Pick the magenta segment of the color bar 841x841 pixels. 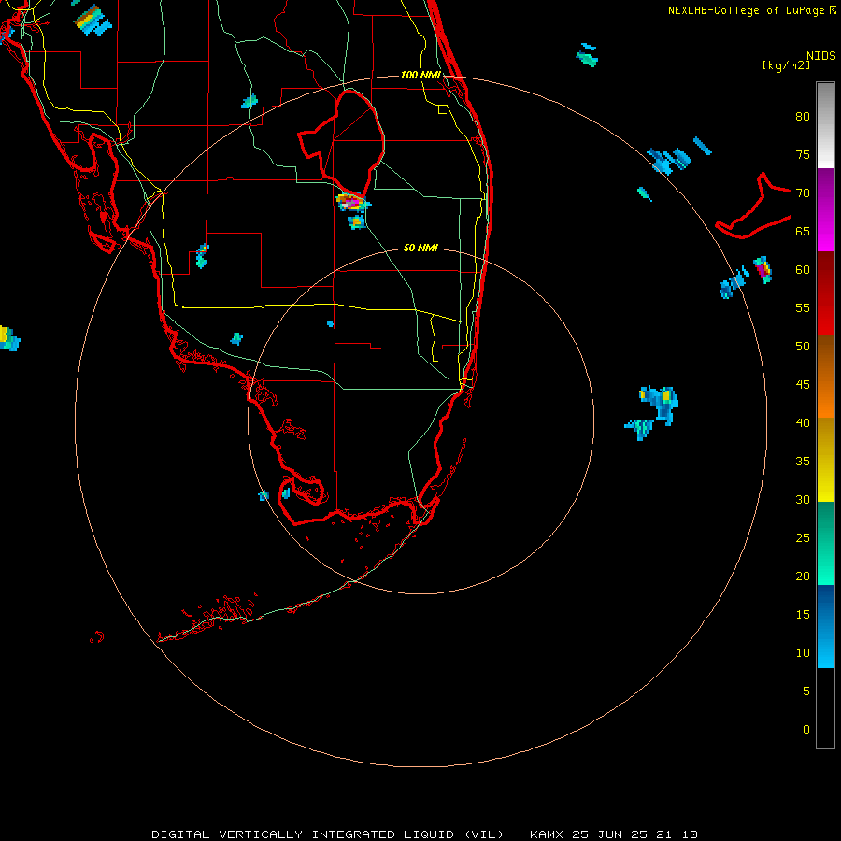pos(825,209)
